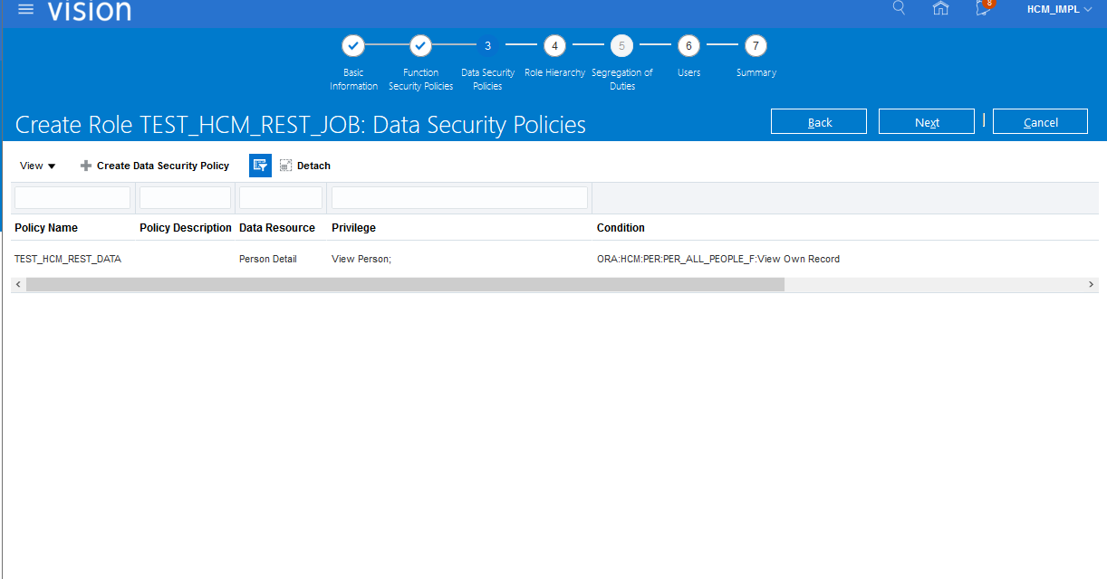Viewport: 1107px width, 579px height.
Task: Select the TEST_HCM_REST_DATA policy row
Action: point(68,259)
